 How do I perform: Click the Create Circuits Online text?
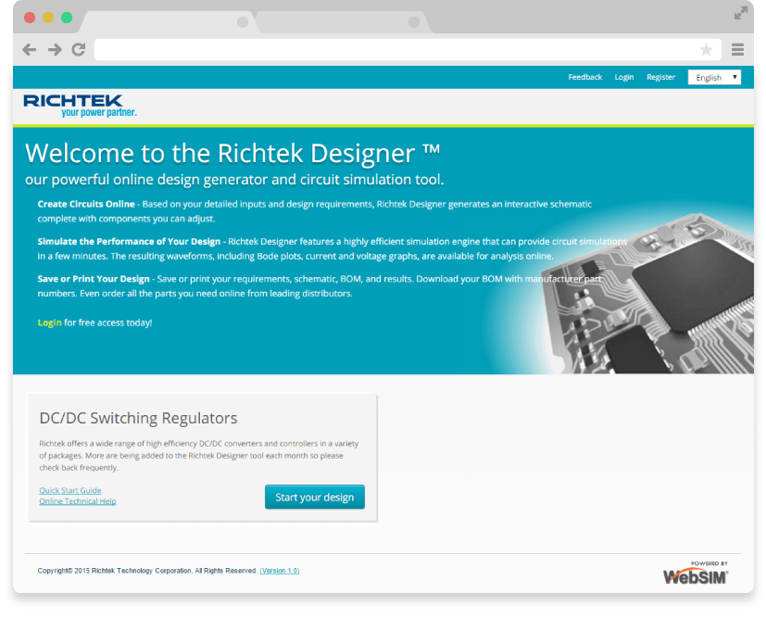(86, 204)
